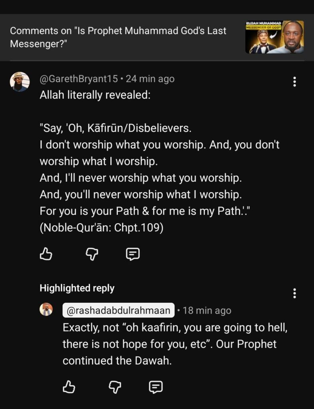Open GarethBryant15's profile picture
The height and width of the screenshot is (409, 314).
pos(20,82)
